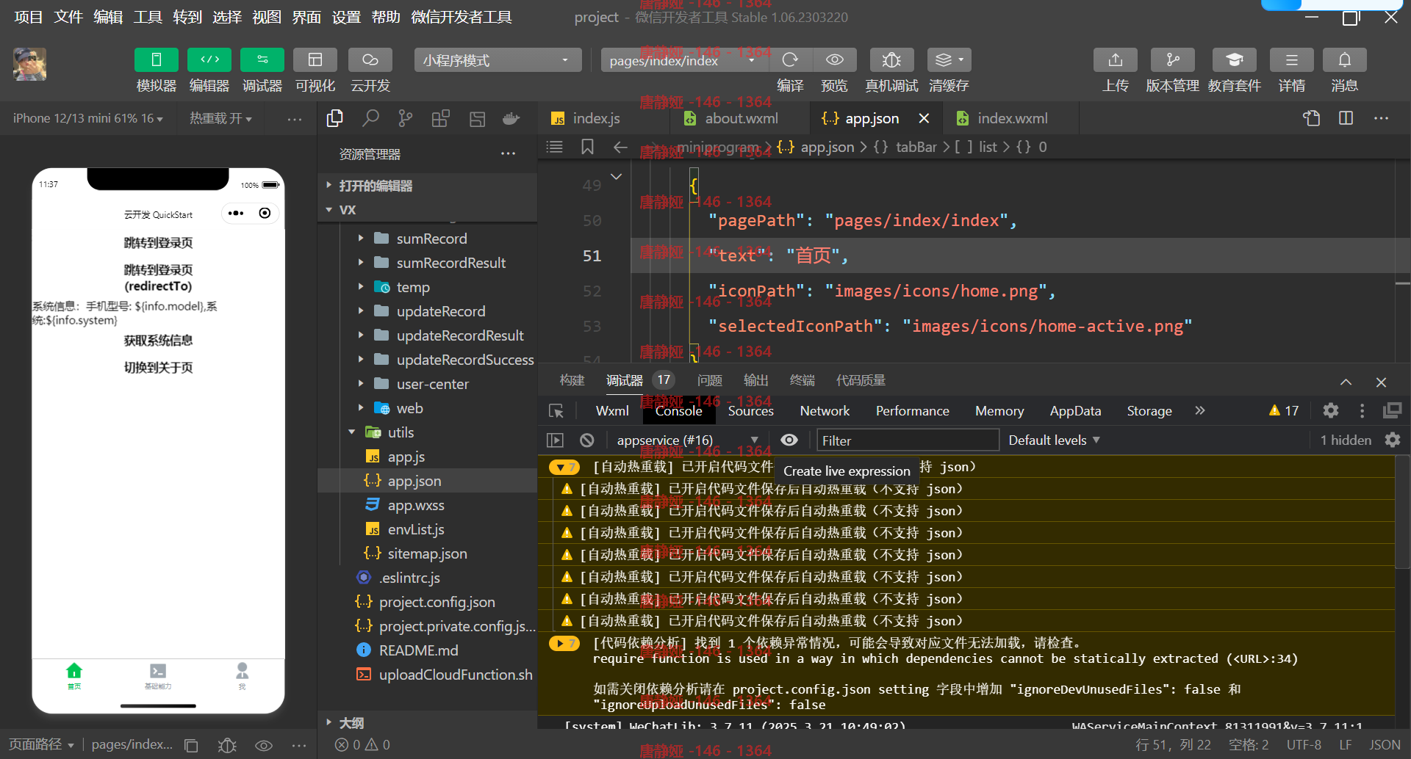Screen dimensions: 1411x759
Task: Open the pages/index/index compile mode dropdown
Action: tap(683, 60)
